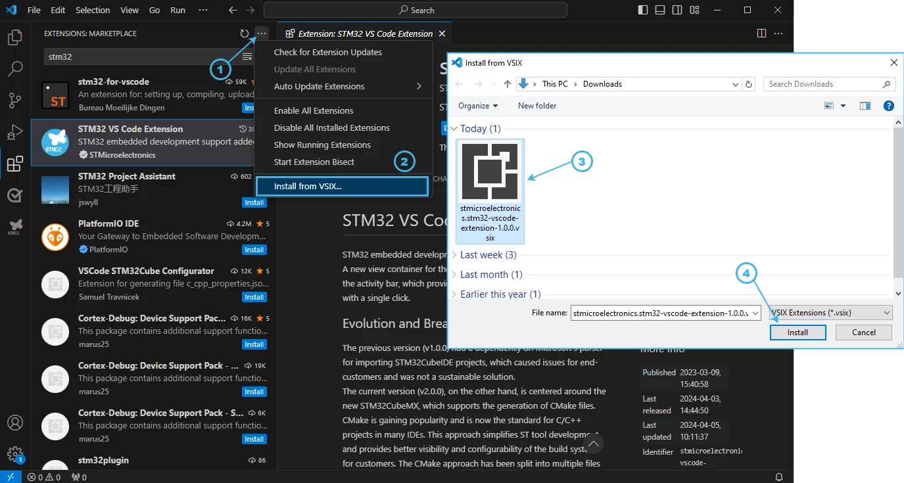
Task: Select the Extensions view icon
Action: [x=14, y=164]
